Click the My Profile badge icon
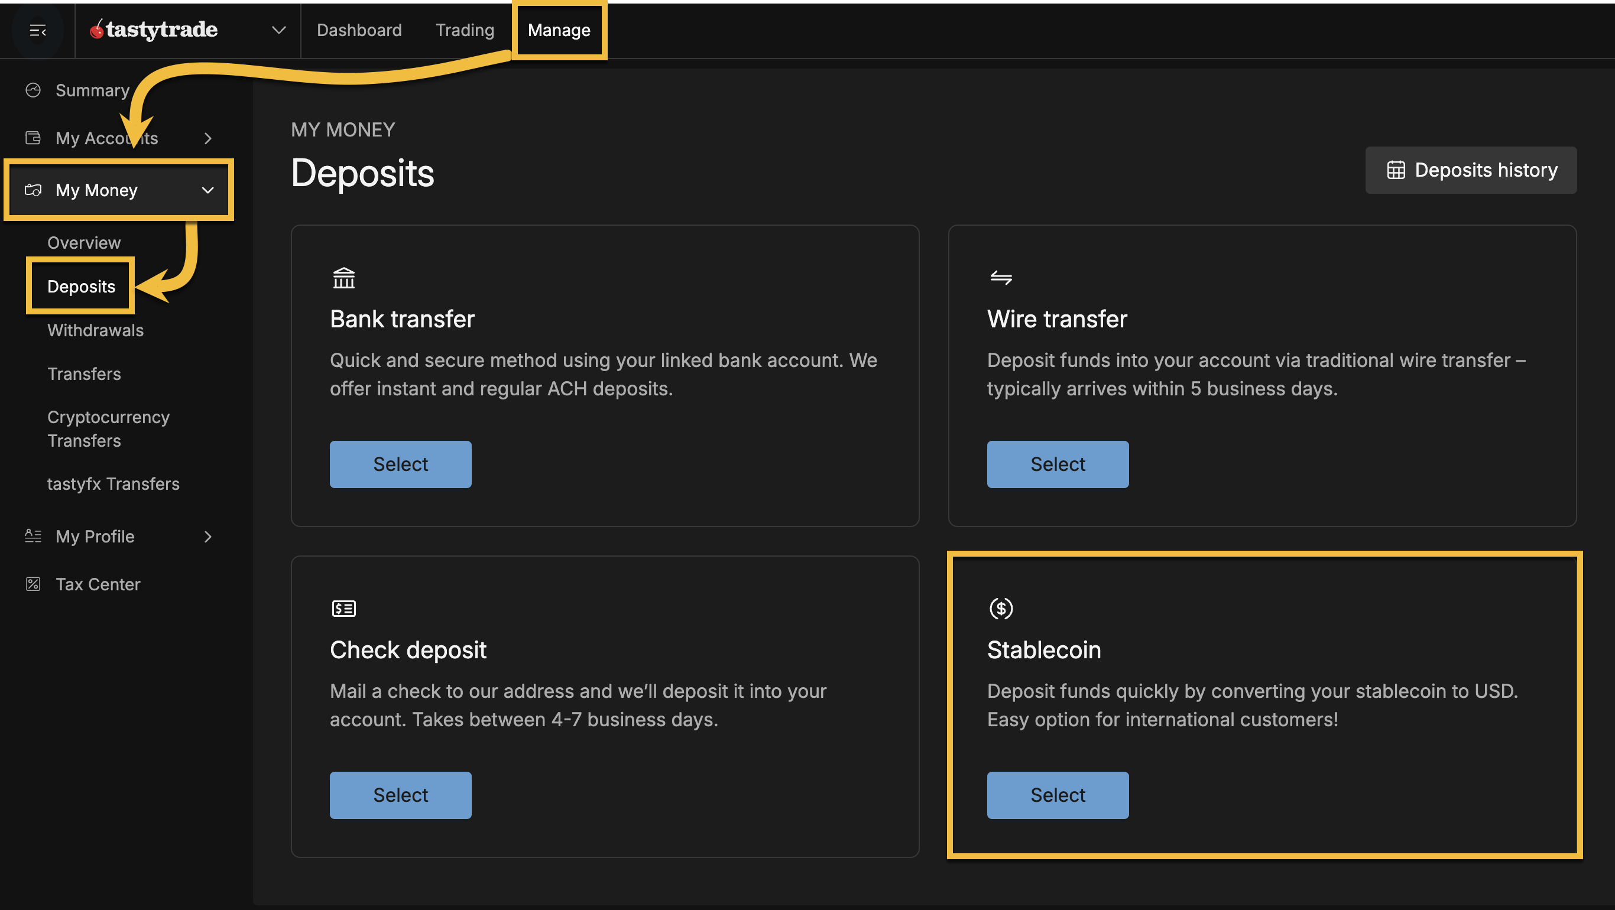Image resolution: width=1615 pixels, height=910 pixels. tap(33, 536)
